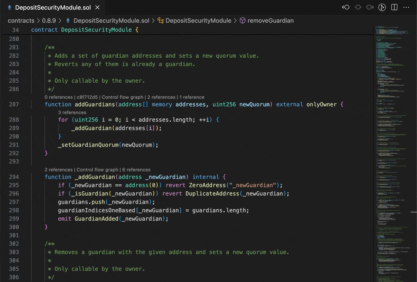Click the Ethereum icon in the file tab

(x=10, y=7)
